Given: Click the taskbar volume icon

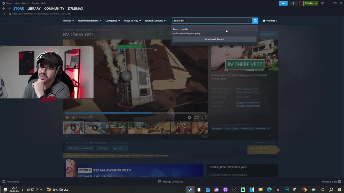Looking at the screenshot, I should pos(28,190).
